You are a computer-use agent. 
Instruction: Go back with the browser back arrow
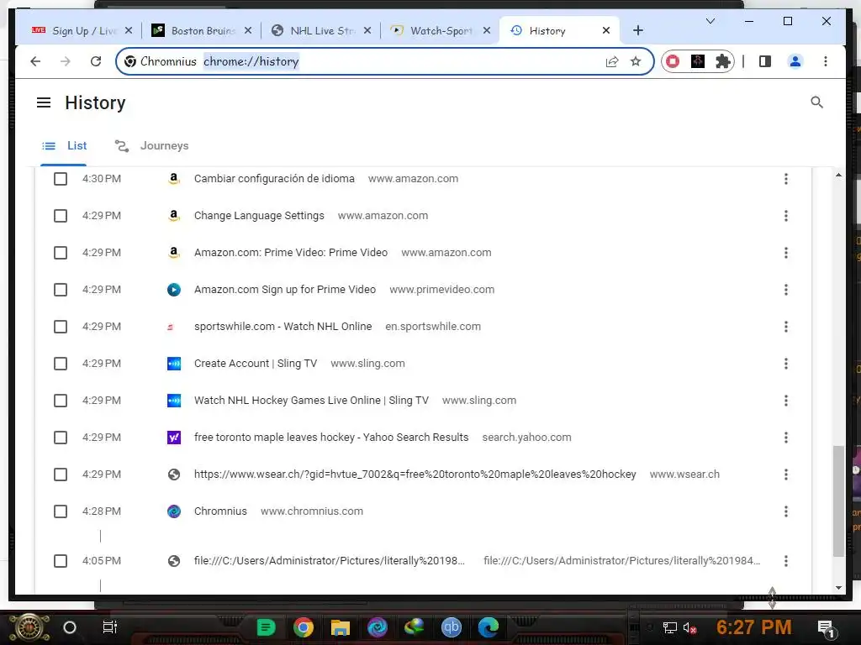coord(35,61)
